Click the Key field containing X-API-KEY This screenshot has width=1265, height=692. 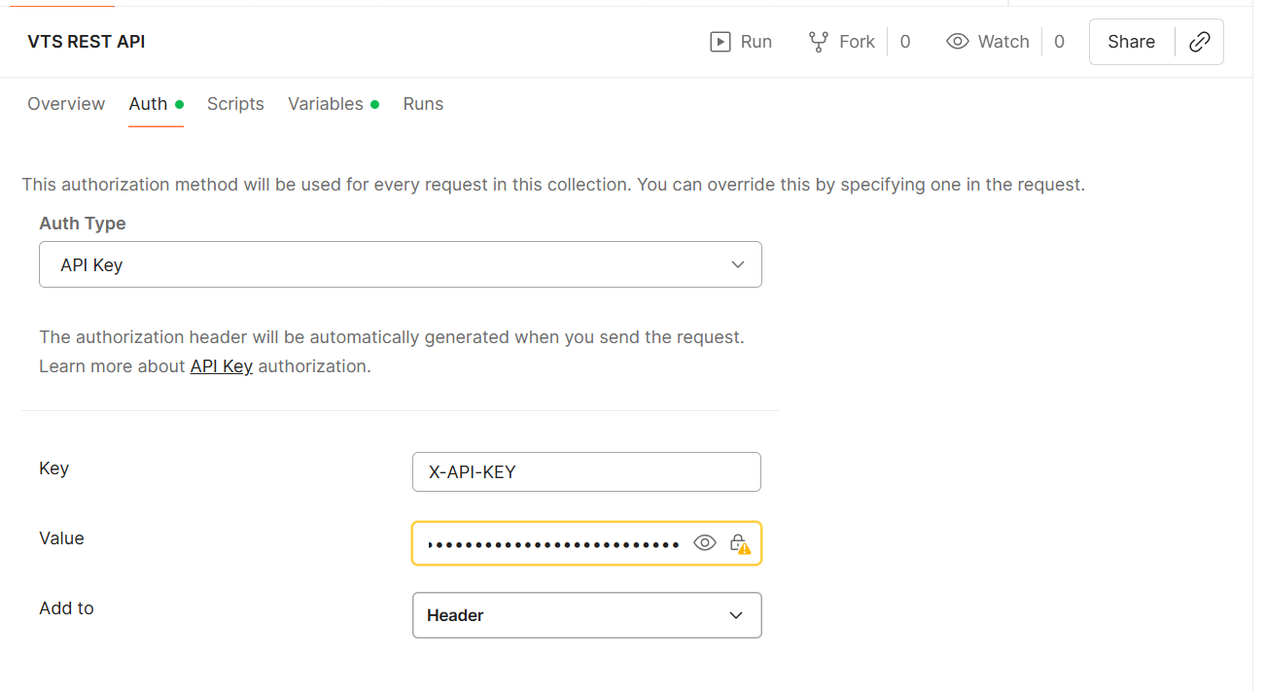tap(586, 472)
